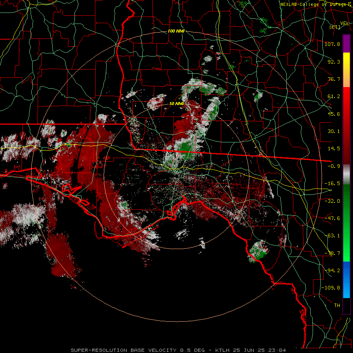The width and height of the screenshot is (353, 353).
Task: Click the -16.5 velocity scale value
Action: 332,184
